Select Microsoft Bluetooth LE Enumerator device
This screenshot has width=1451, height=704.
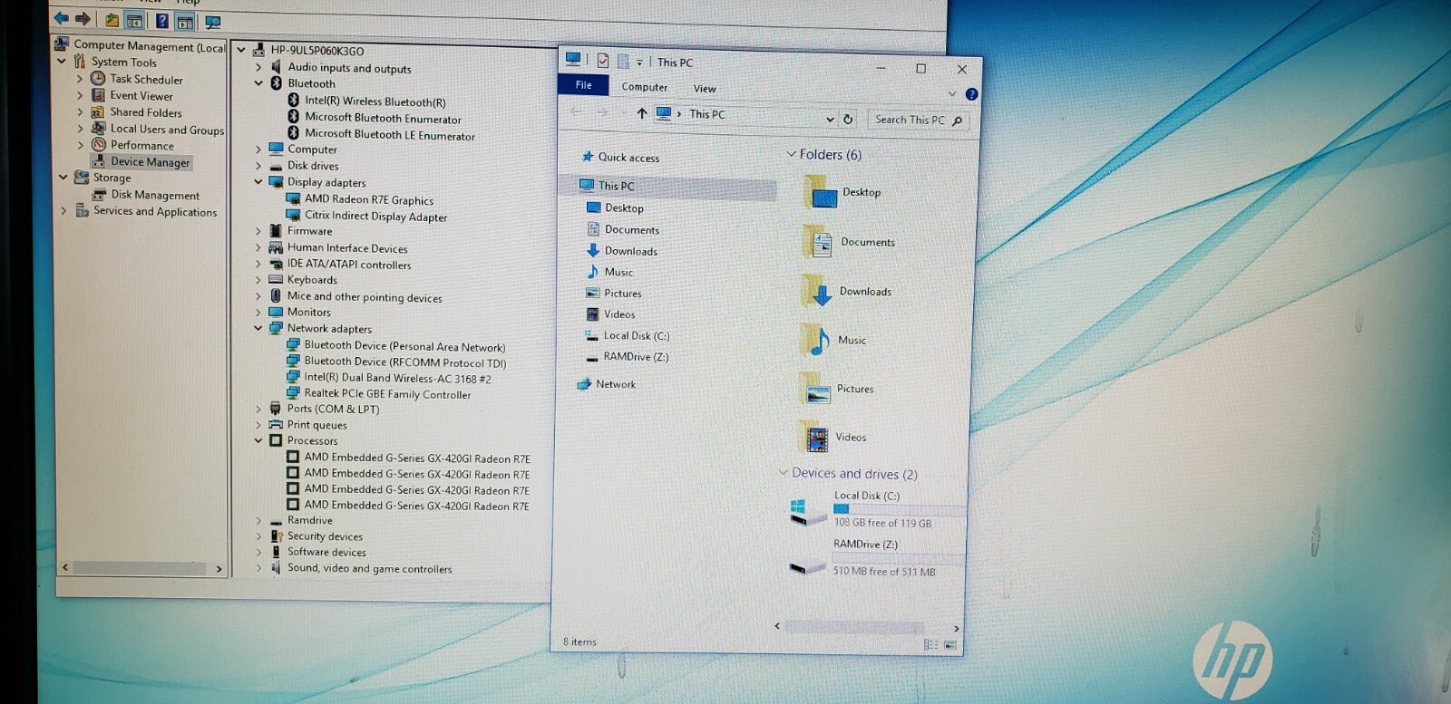tap(390, 135)
